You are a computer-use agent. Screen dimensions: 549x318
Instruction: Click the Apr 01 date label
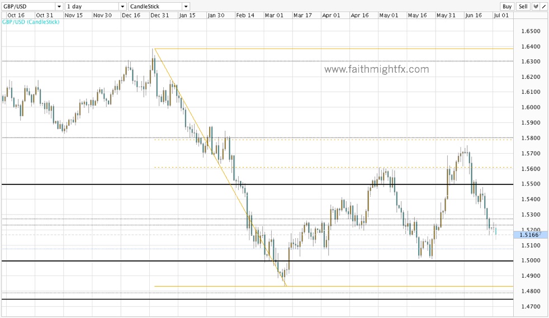[x=331, y=16]
